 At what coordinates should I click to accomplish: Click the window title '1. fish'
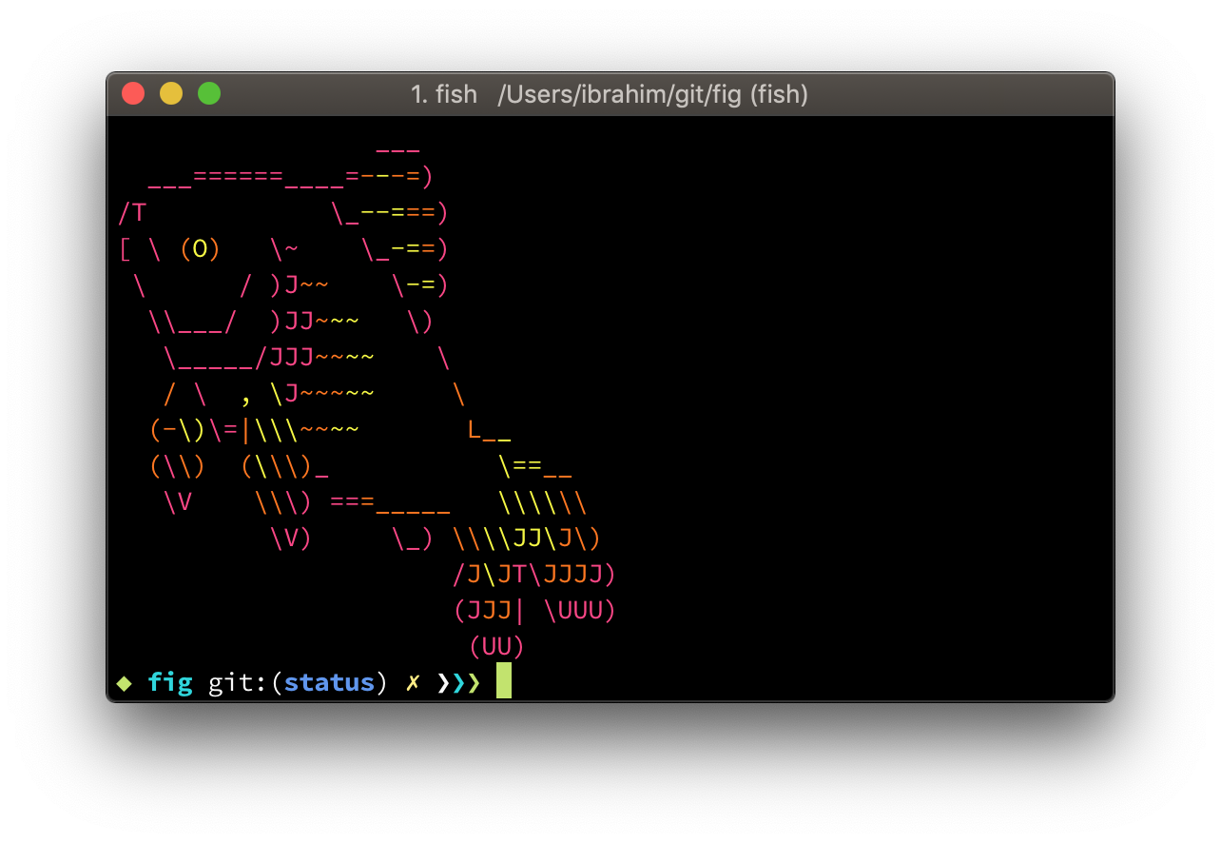[444, 95]
